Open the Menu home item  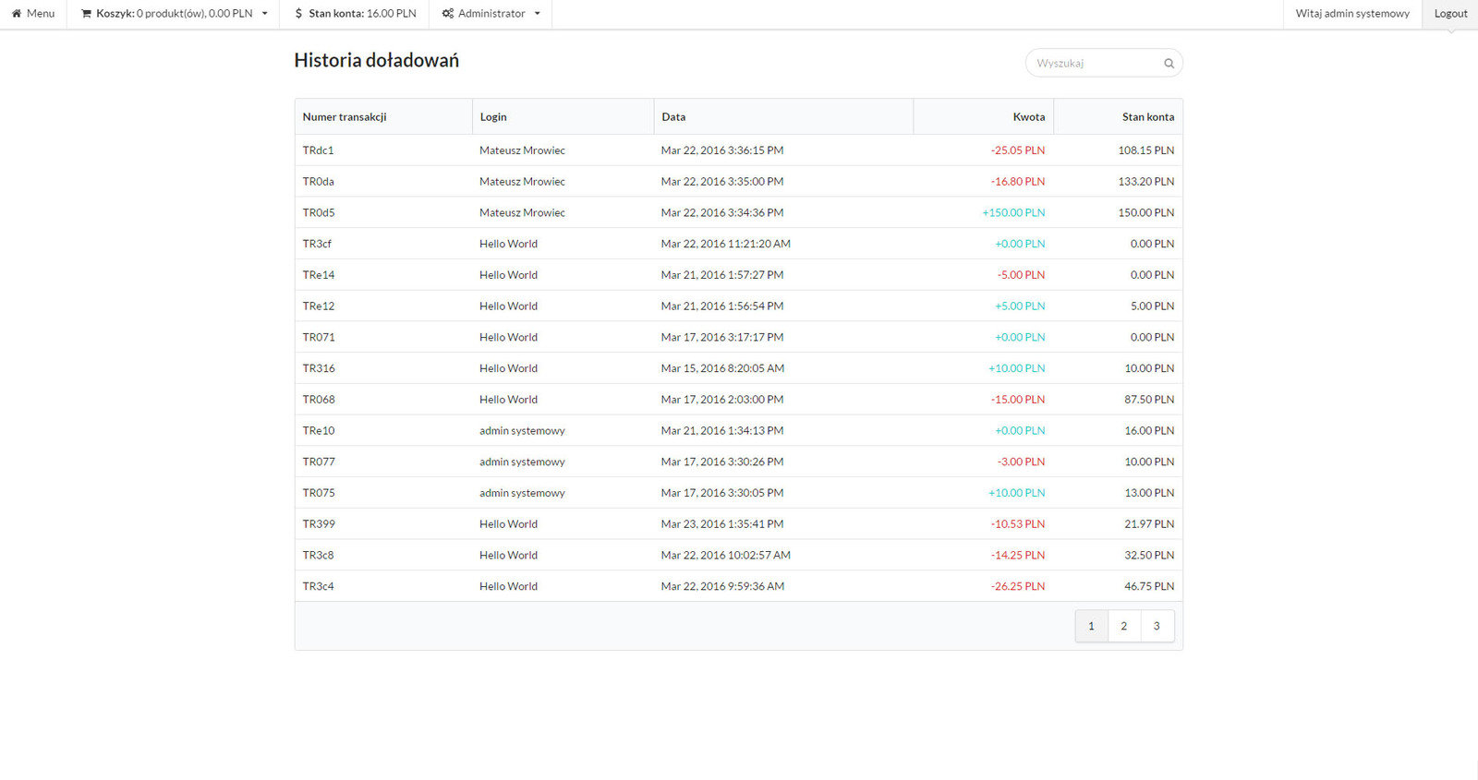33,14
